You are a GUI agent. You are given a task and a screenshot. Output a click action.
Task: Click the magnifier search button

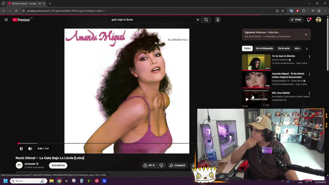pos(206,20)
